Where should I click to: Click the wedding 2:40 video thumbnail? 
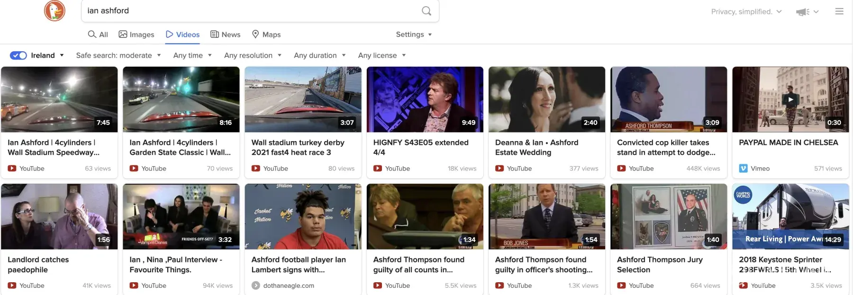[x=546, y=99]
